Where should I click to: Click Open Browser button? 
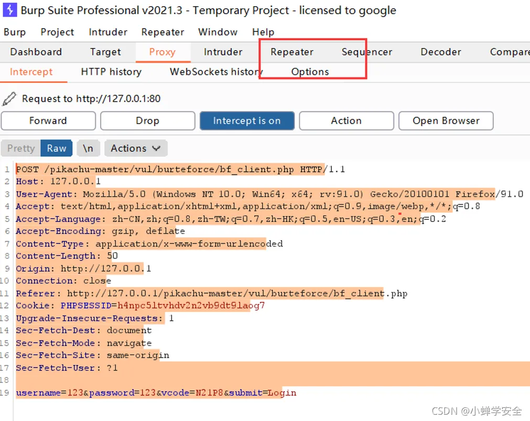pyautogui.click(x=446, y=120)
